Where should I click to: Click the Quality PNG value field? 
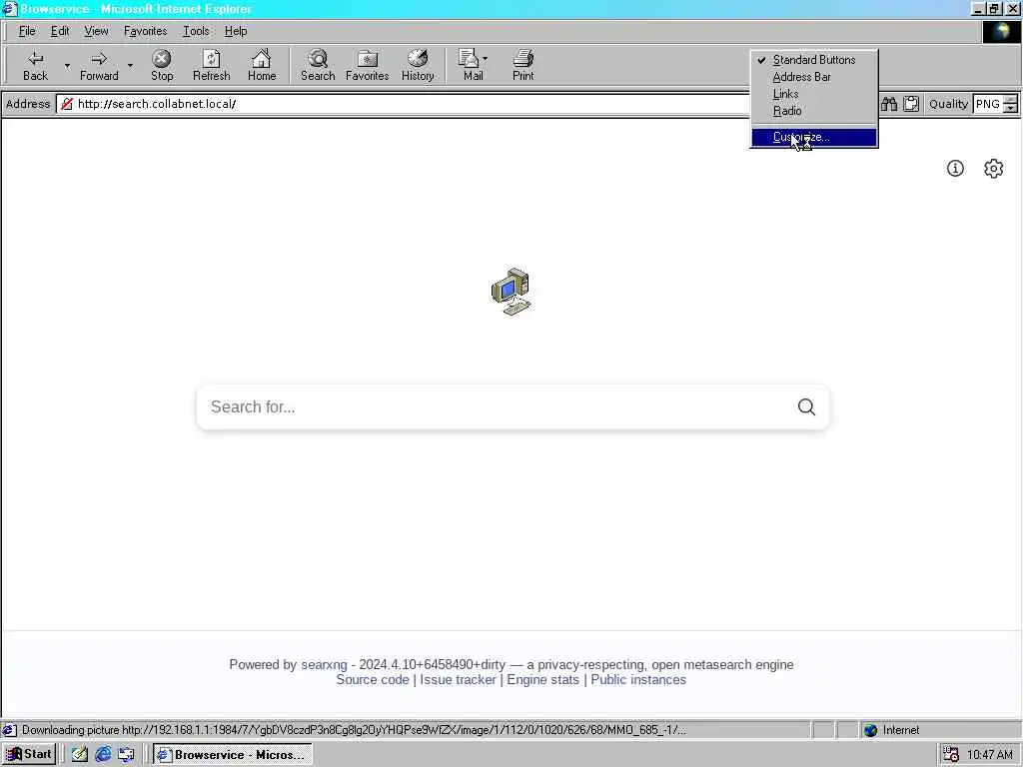pyautogui.click(x=988, y=104)
